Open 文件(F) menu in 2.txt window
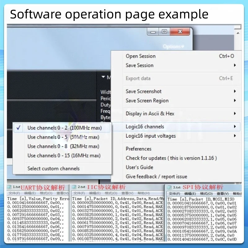The width and height of the screenshot is (248, 248). point(79,193)
